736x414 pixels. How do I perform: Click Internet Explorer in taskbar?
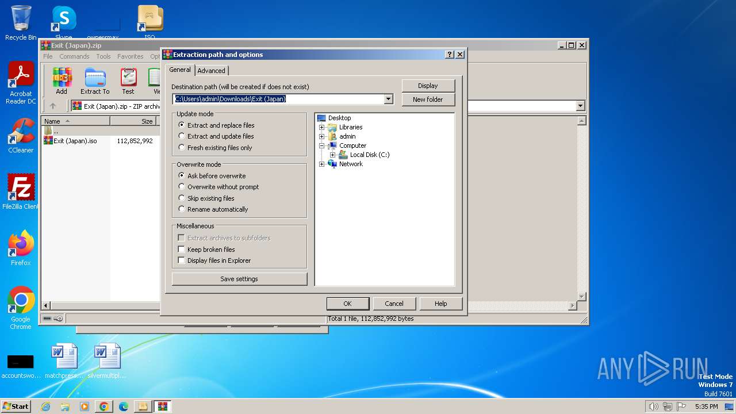pos(45,407)
